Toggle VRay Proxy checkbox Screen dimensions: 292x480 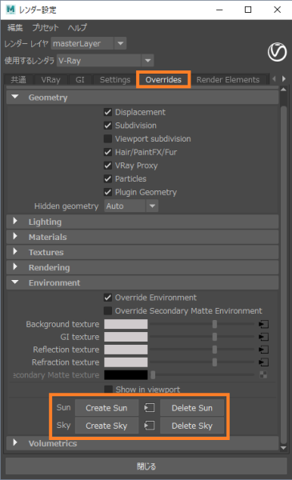pyautogui.click(x=108, y=166)
